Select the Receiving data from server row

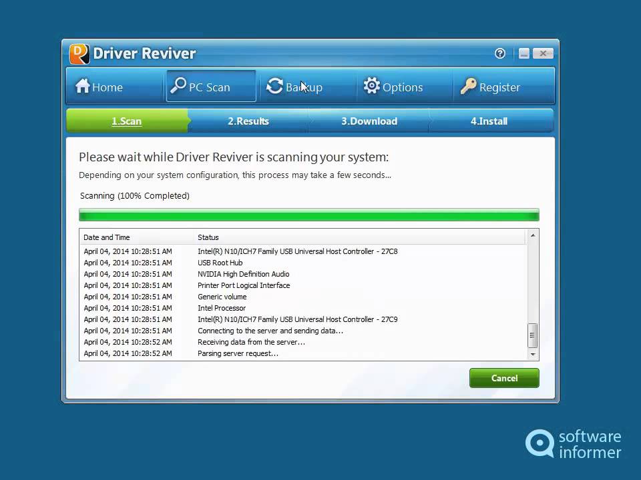coord(302,342)
